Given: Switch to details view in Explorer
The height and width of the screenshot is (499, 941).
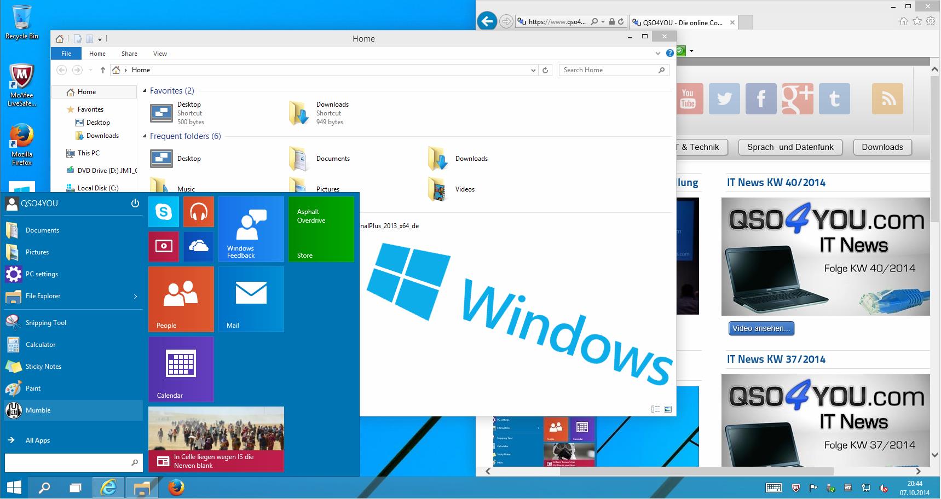Looking at the screenshot, I should click(655, 409).
